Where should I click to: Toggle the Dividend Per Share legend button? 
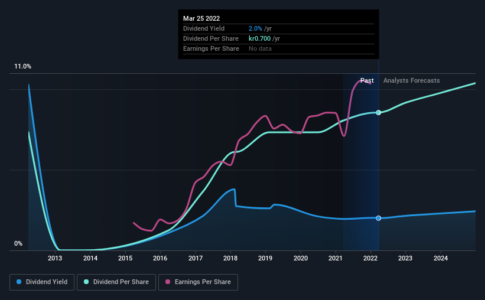click(x=116, y=282)
